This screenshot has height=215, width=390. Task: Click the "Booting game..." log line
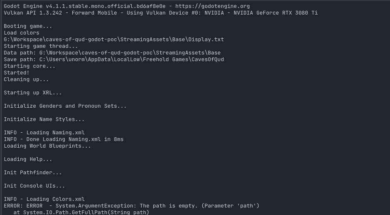[28, 26]
